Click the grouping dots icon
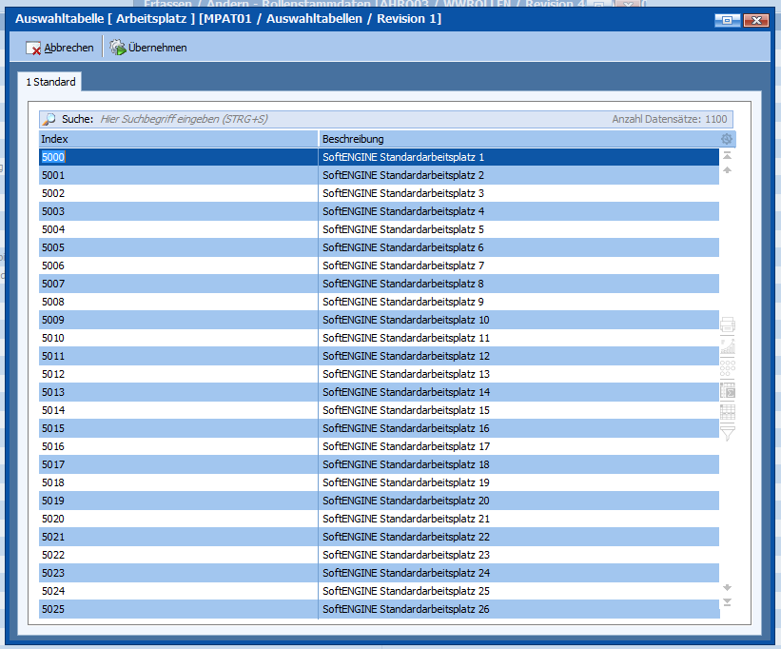This screenshot has width=781, height=649. pos(728,368)
